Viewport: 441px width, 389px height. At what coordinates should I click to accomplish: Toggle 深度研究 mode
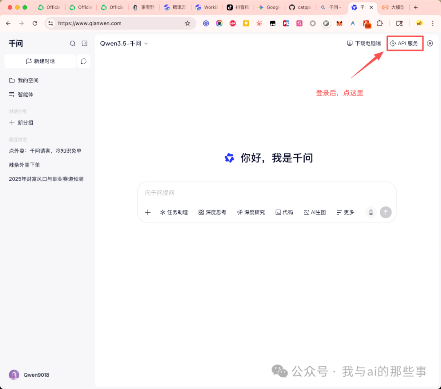point(251,212)
